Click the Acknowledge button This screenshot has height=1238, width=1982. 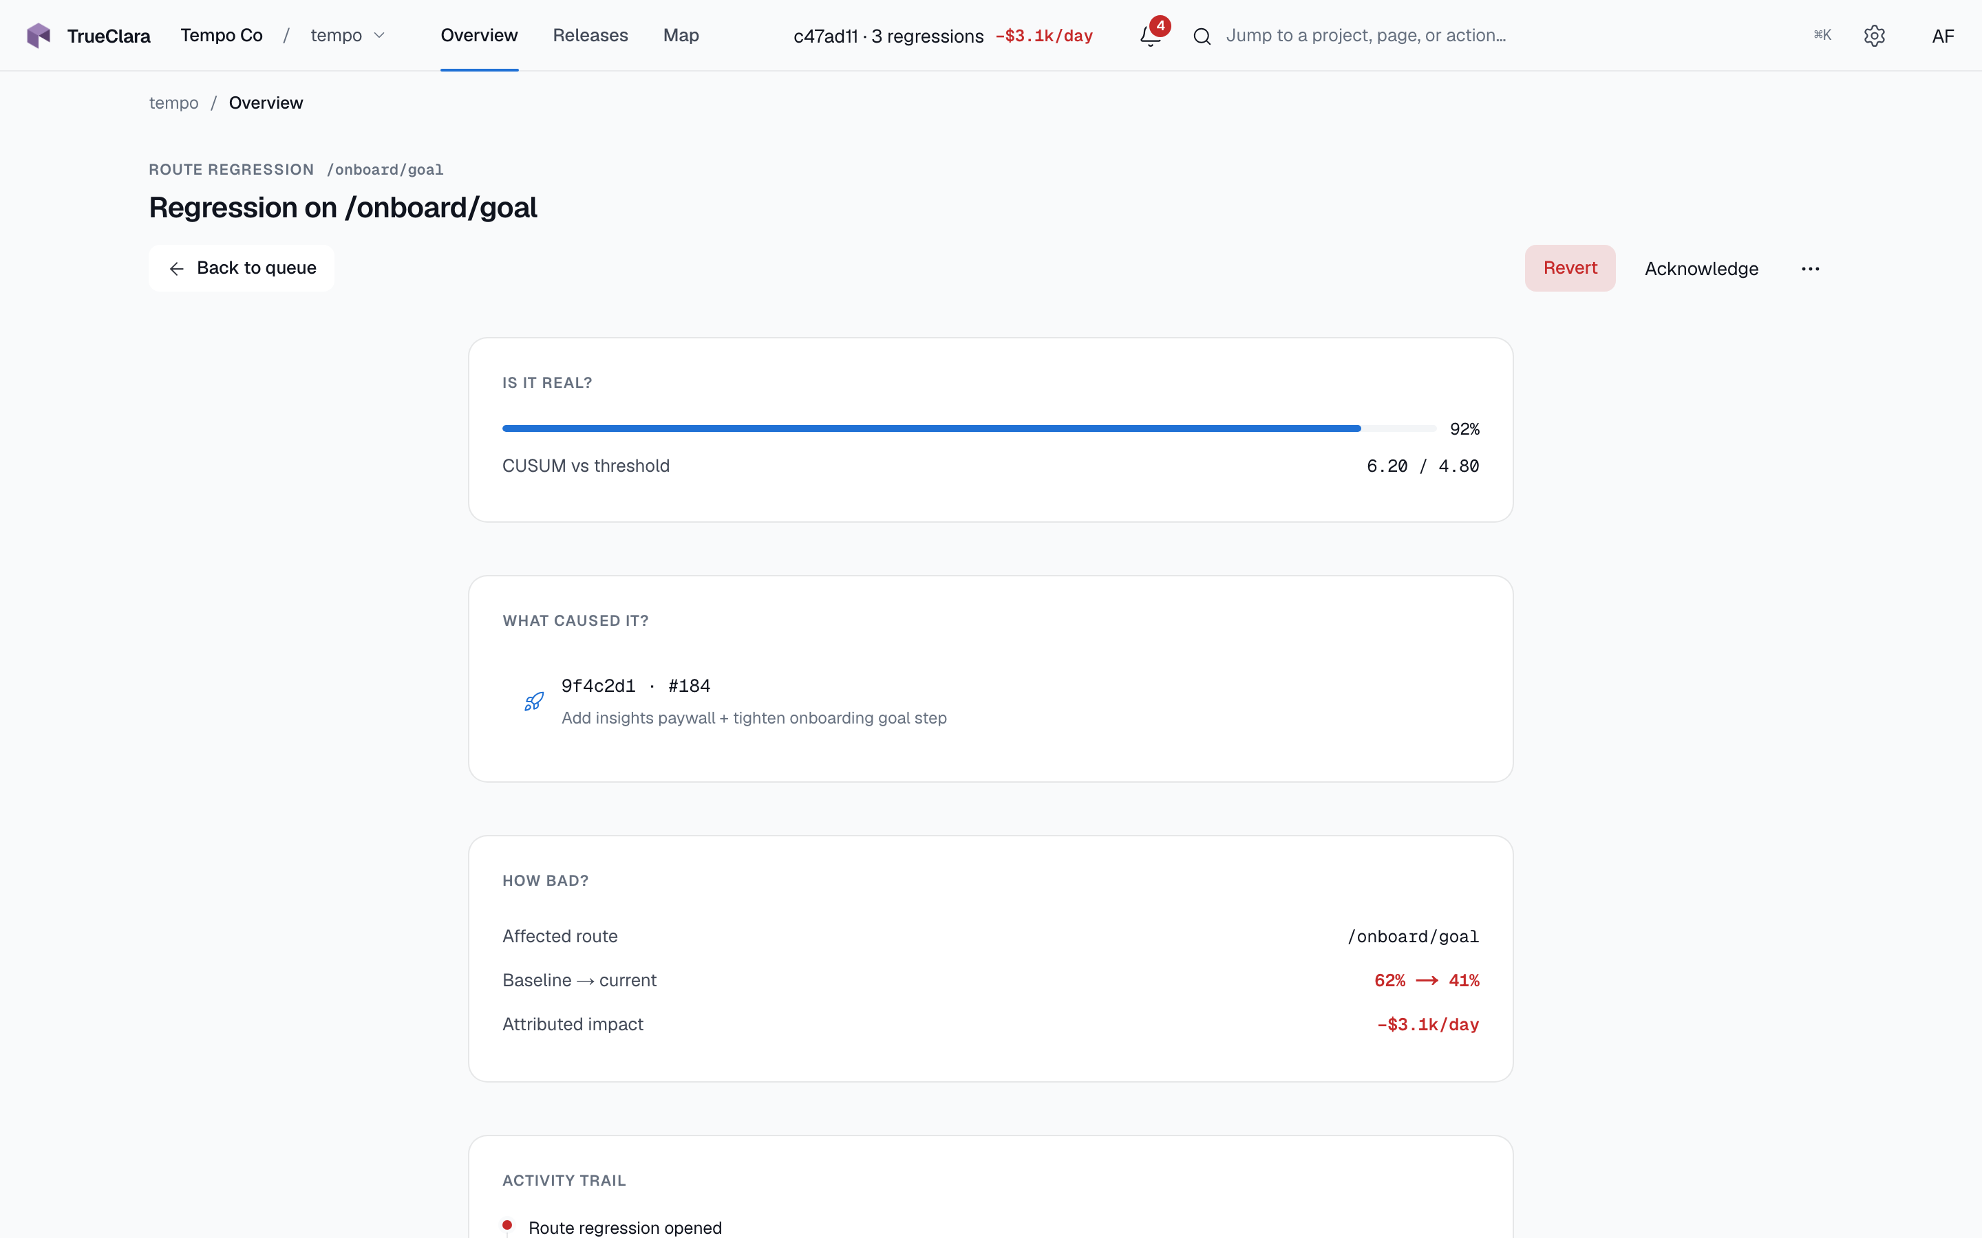(1701, 268)
